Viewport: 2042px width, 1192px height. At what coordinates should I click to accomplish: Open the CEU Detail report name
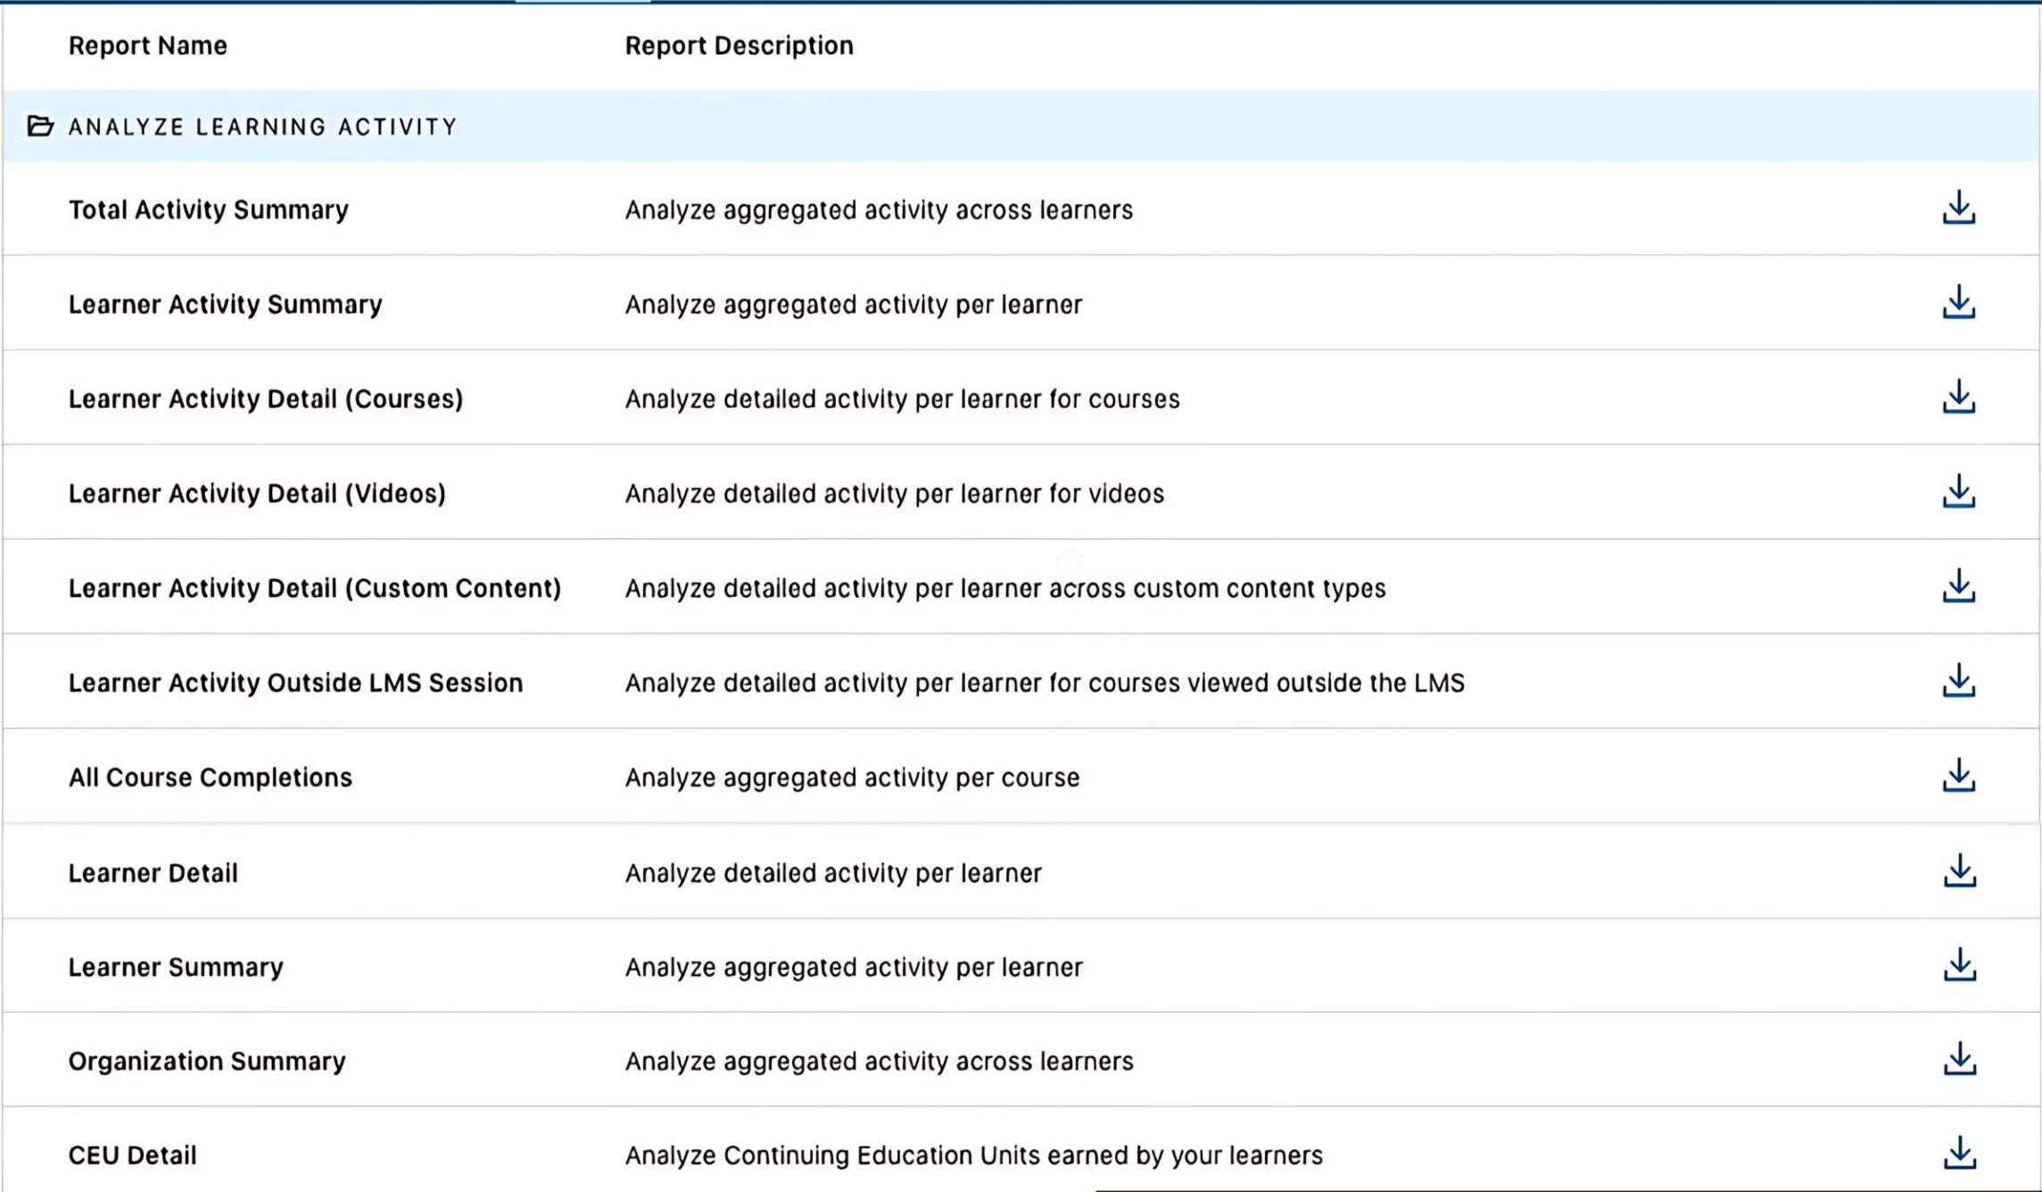pos(132,1155)
